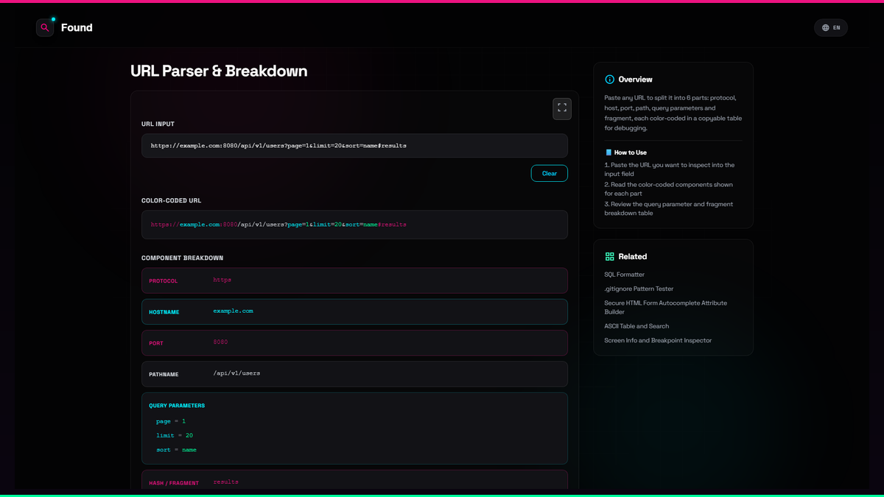Click the 'sort = name' query parameter
Screen dimensions: 884x497
coord(176,449)
